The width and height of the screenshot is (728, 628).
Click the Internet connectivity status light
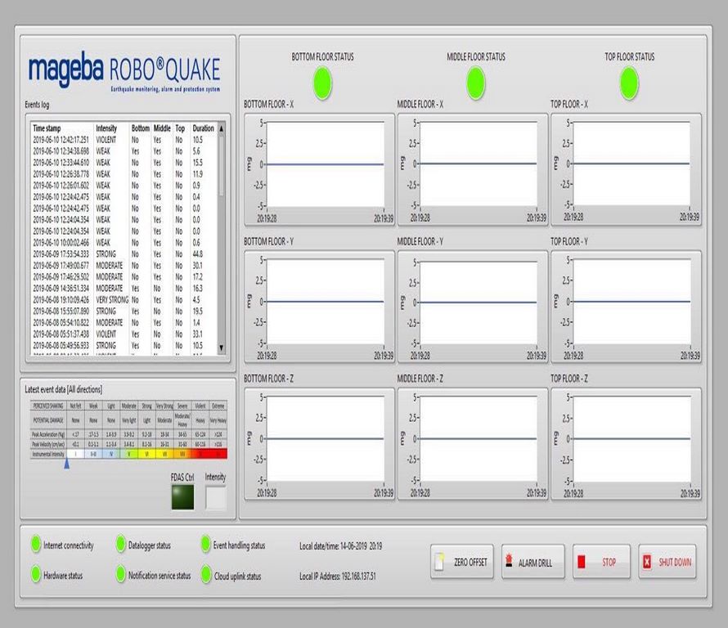pos(35,545)
